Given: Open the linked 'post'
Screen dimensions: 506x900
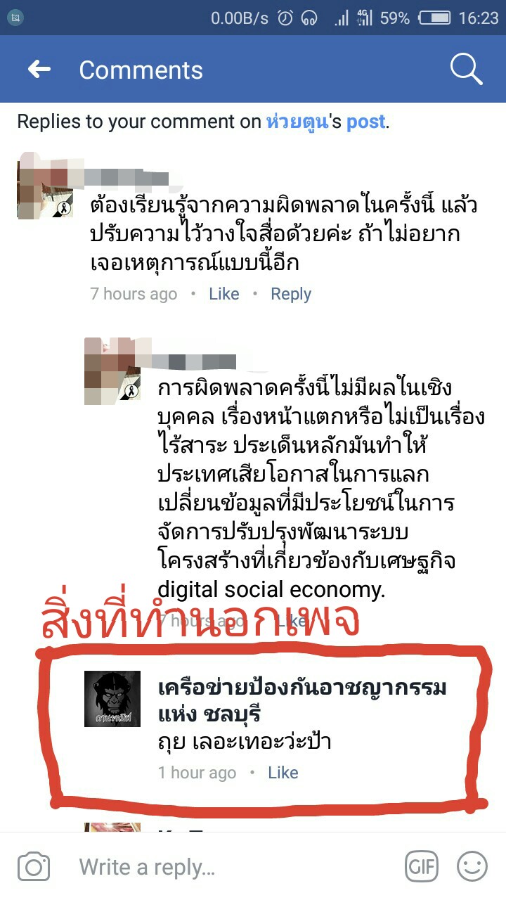Looking at the screenshot, I should [365, 122].
